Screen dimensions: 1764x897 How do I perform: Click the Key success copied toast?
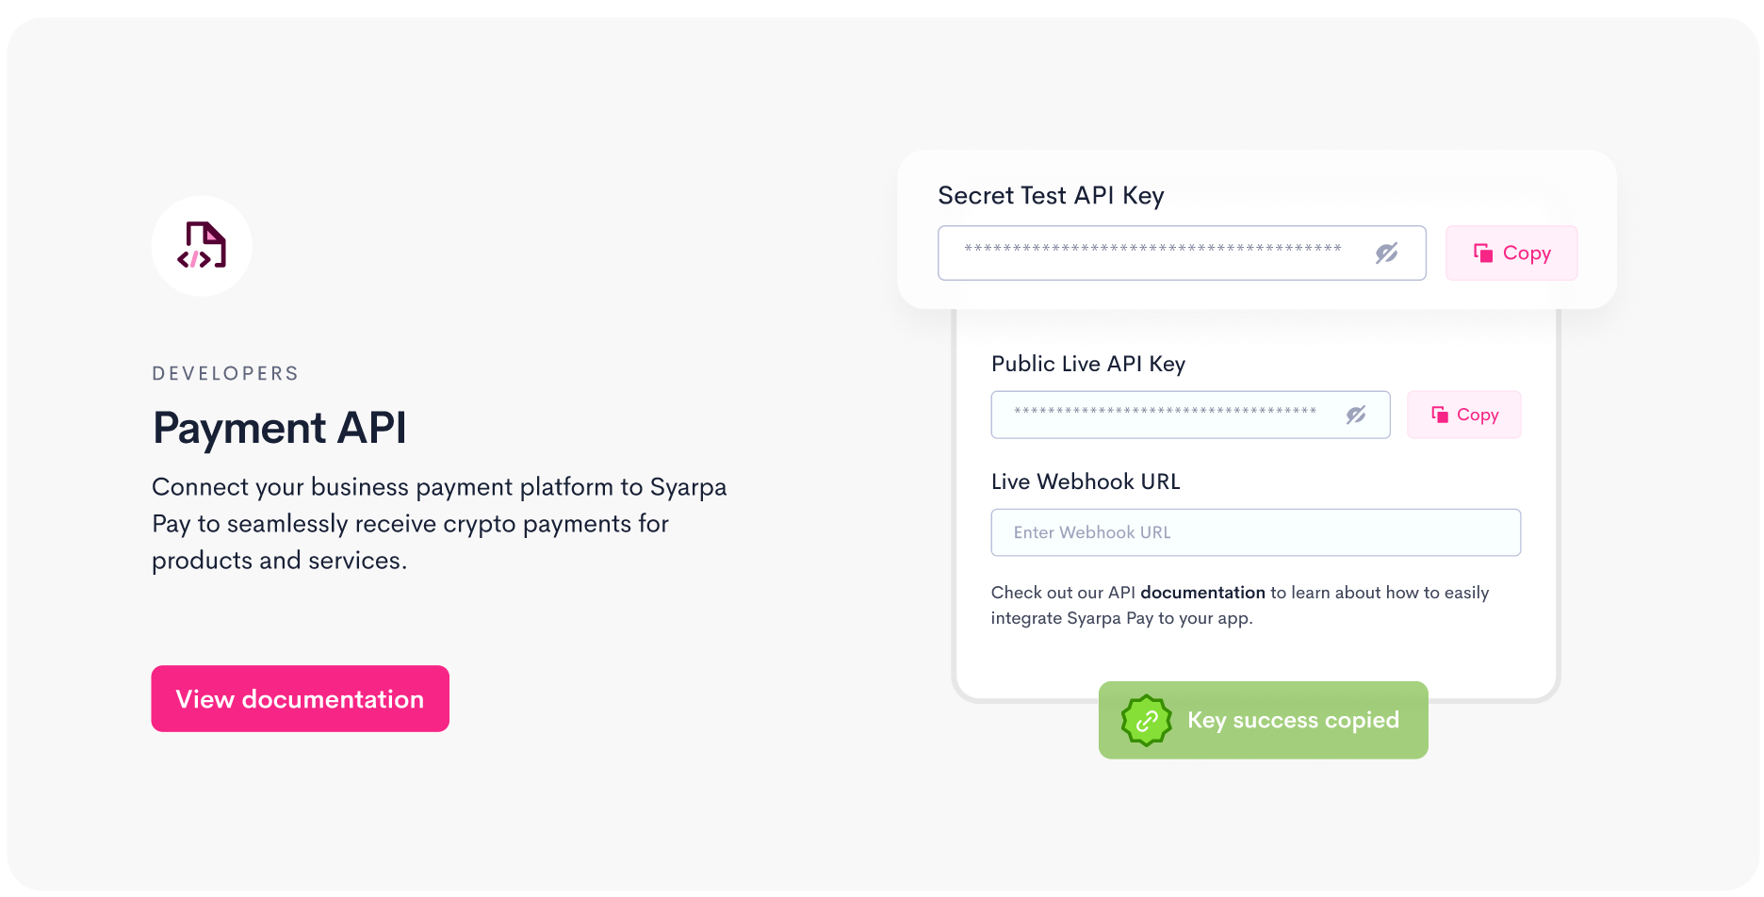[x=1263, y=720]
